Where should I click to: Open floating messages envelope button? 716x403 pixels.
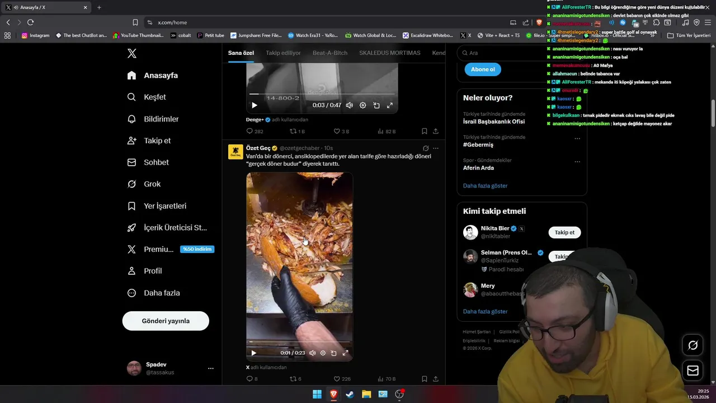(x=693, y=371)
